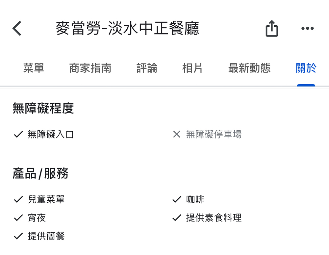Tap the checkmark beside 提供簡餐

tap(18, 236)
